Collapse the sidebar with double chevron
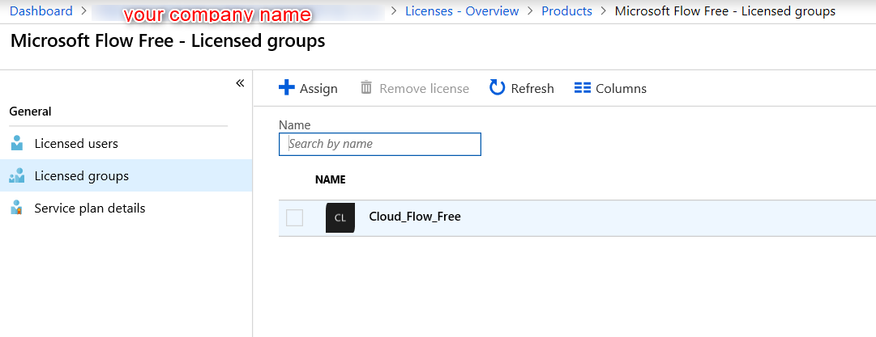The image size is (876, 337). (x=240, y=83)
